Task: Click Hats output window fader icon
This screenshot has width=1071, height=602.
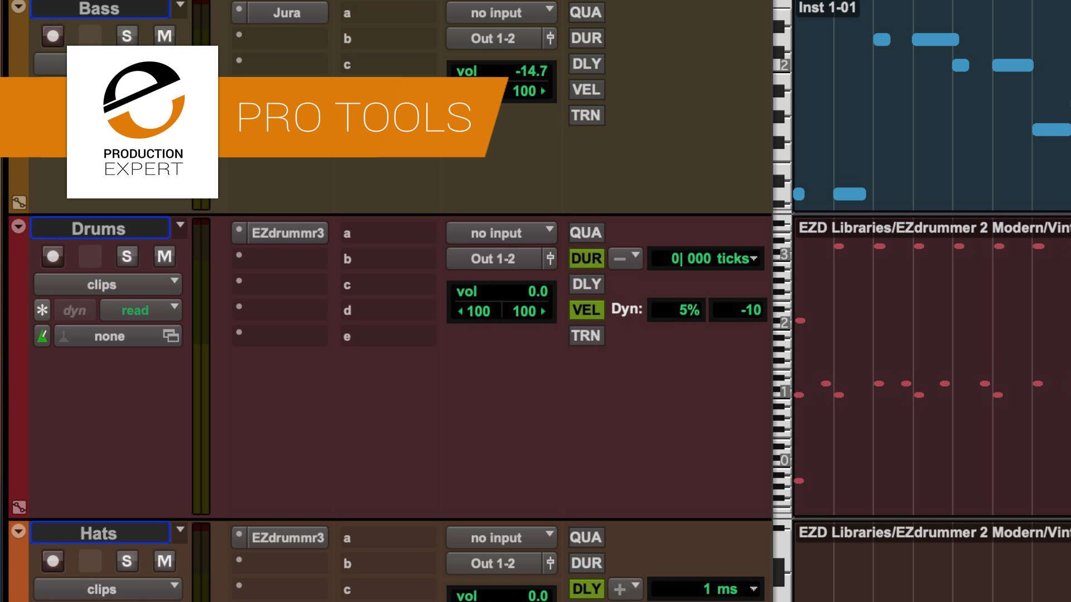Action: click(550, 564)
